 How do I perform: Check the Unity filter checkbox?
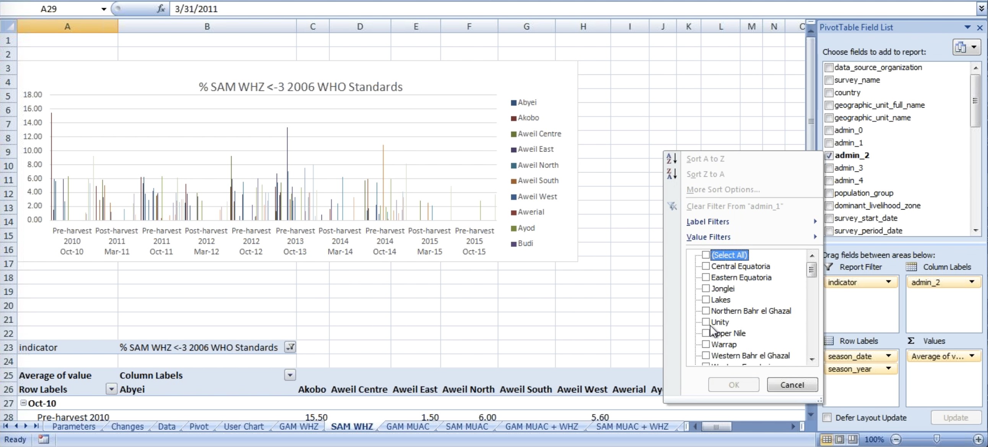pyautogui.click(x=705, y=322)
